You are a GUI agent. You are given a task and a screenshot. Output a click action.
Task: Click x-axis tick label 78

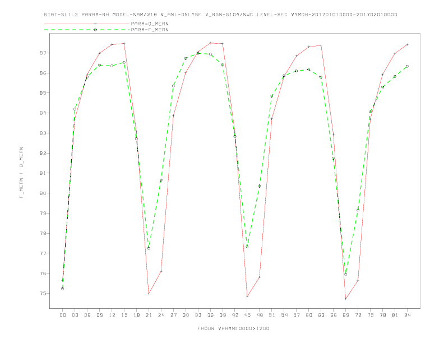pyautogui.click(x=382, y=315)
